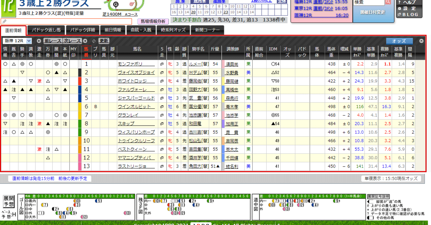This screenshot has width=431, height=225.
Task: Go to next race with right arrow icon
Action: pos(85,41)
